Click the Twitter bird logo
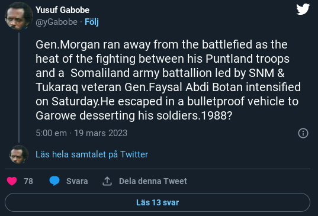The image size is (318, 216). point(303,9)
